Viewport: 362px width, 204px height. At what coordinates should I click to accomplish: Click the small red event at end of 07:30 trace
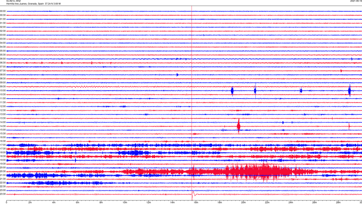(341, 71)
